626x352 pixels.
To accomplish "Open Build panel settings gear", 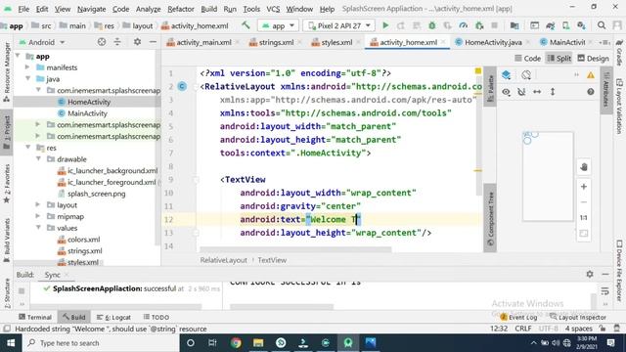I will click(590, 274).
